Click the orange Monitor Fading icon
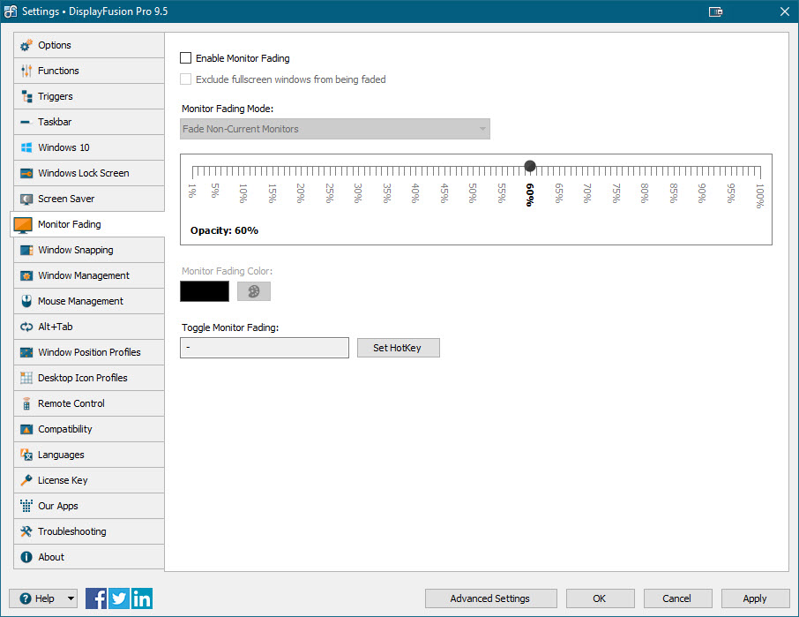 pos(23,225)
